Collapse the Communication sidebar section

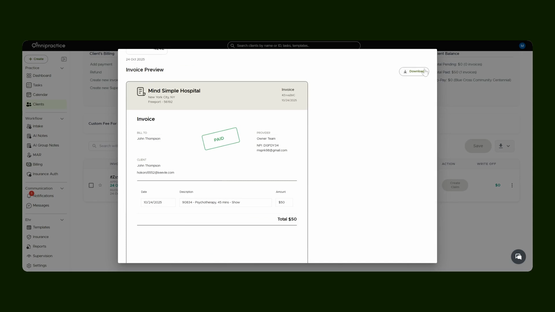pos(62,188)
